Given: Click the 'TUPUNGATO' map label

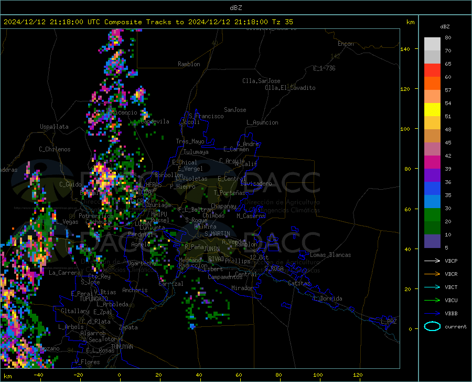Looking at the screenshot, I should [x=94, y=299].
